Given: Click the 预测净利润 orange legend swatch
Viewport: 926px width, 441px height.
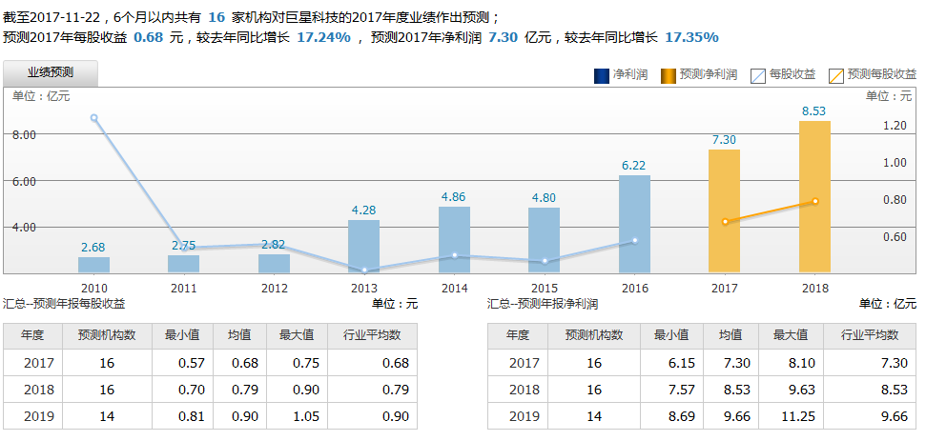Looking at the screenshot, I should pos(669,75).
